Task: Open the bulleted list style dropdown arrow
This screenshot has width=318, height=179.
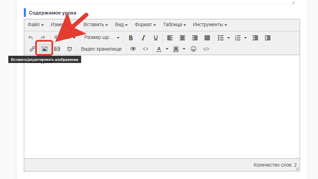Action: [x=229, y=38]
